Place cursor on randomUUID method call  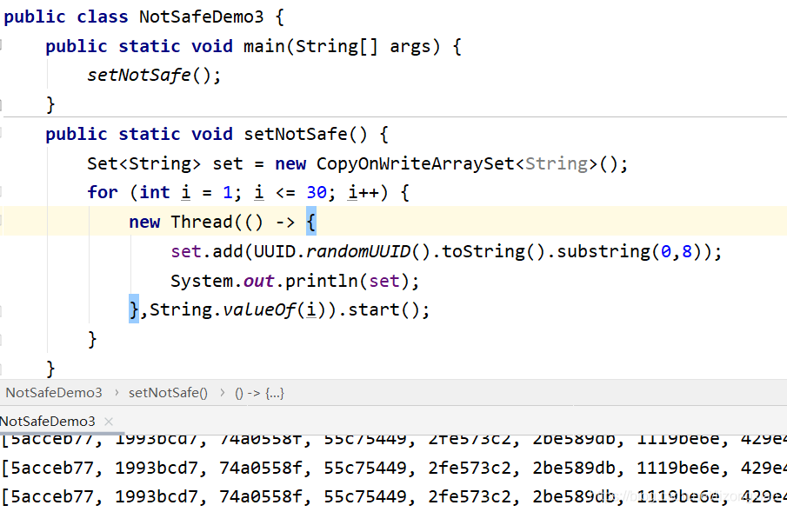[x=357, y=252]
